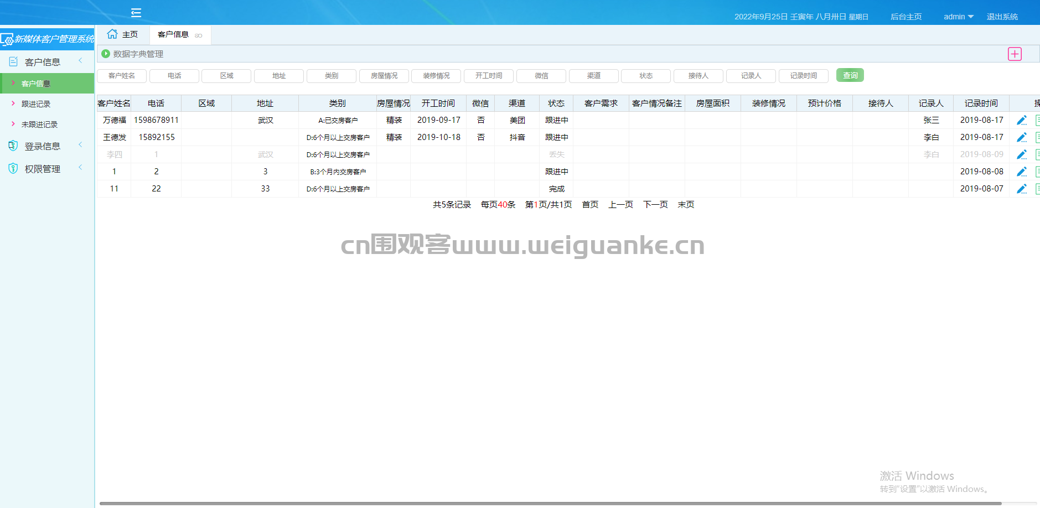Image resolution: width=1040 pixels, height=508 pixels.
Task: Collapse the 客户信息 sidebar menu chevron
Action: pyautogui.click(x=80, y=61)
